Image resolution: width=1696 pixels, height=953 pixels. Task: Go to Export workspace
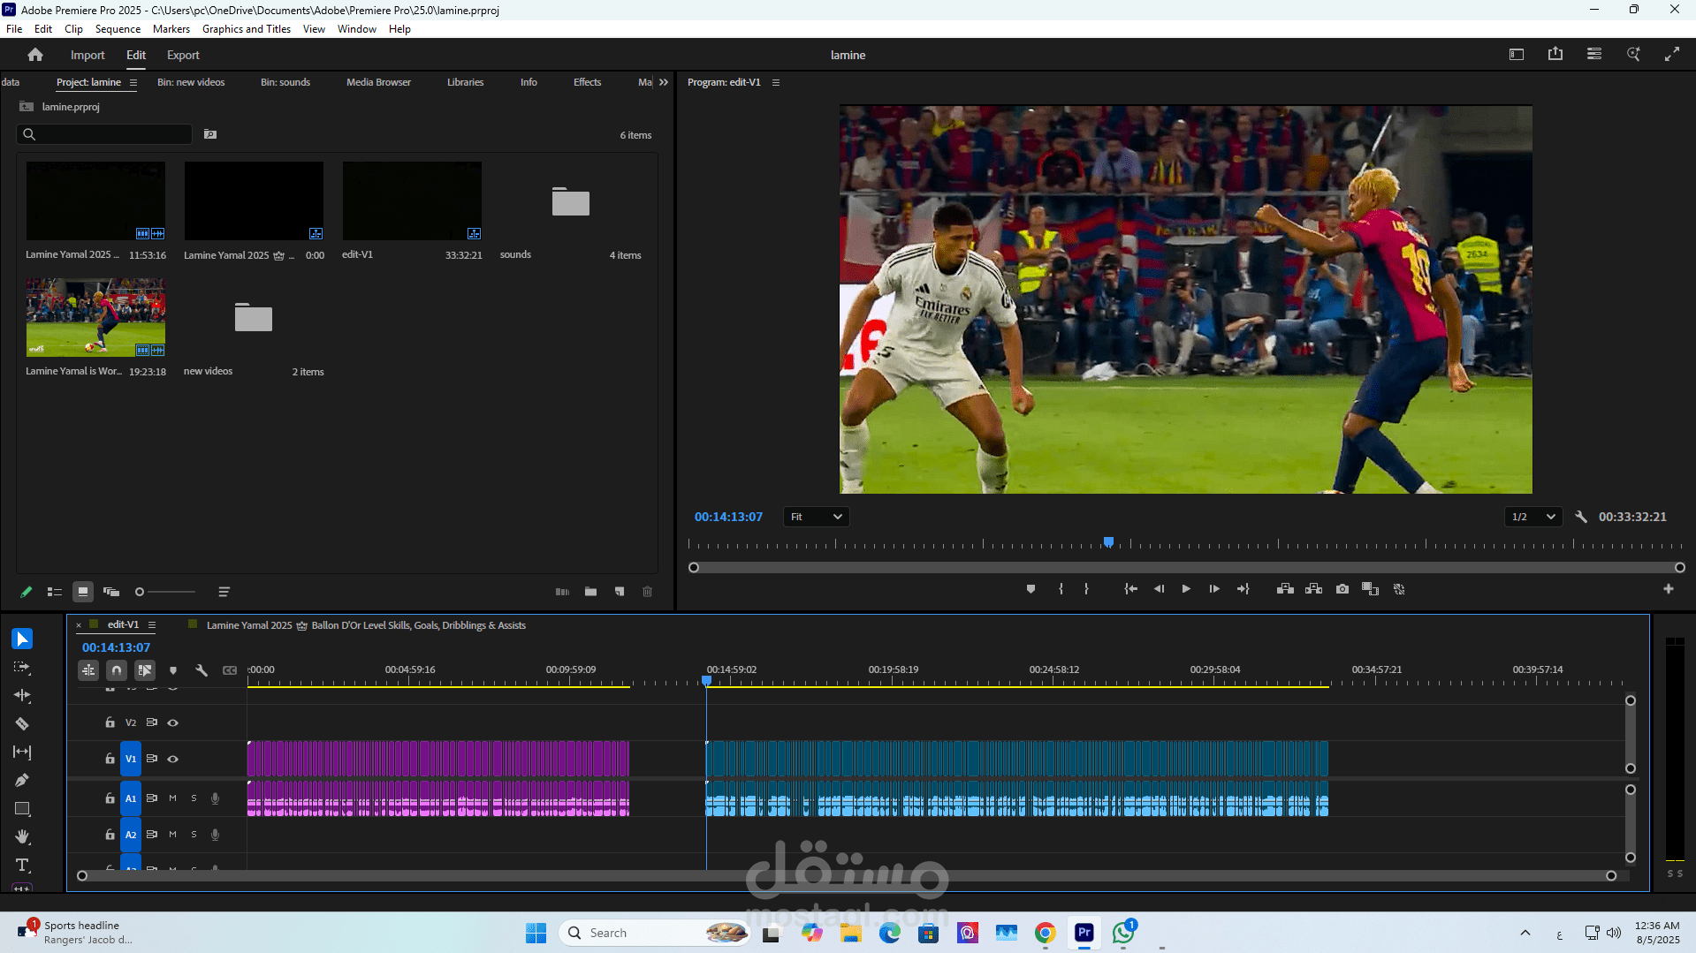click(183, 55)
